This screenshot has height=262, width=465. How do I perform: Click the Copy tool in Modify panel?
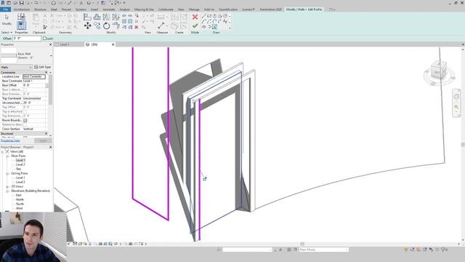tap(97, 26)
